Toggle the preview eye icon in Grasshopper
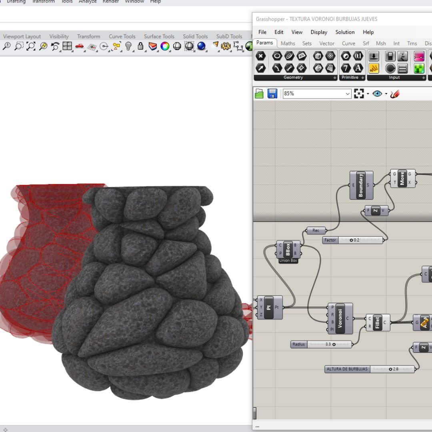 377,94
